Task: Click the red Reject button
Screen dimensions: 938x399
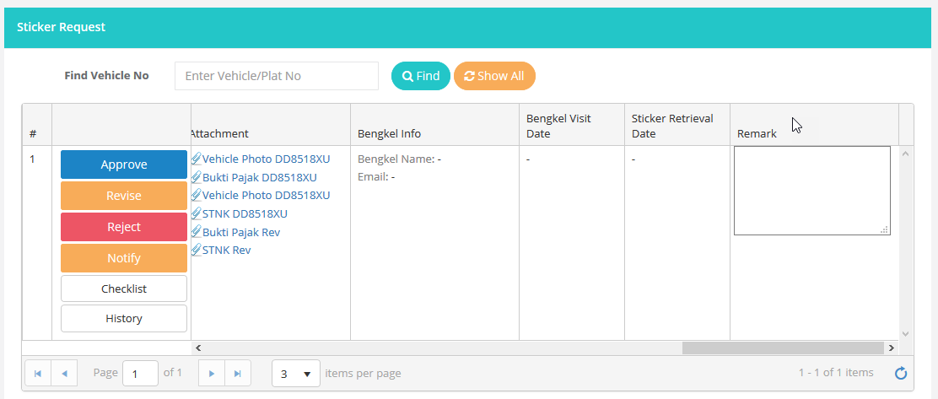Action: pyautogui.click(x=124, y=227)
